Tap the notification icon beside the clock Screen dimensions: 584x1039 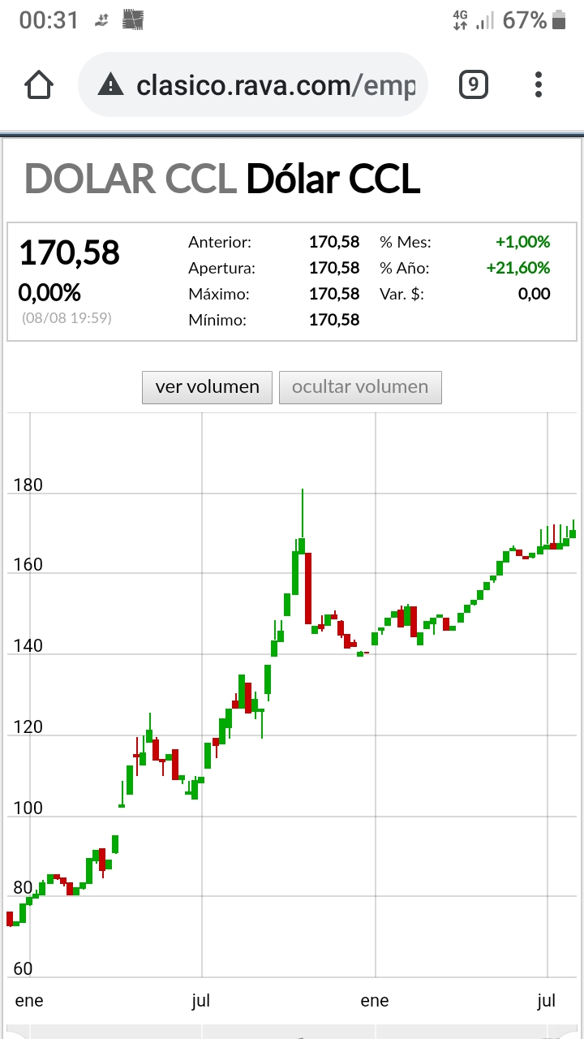[102, 20]
